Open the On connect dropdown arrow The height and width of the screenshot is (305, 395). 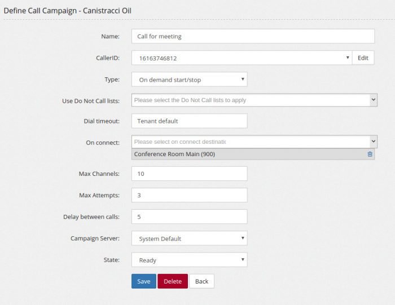click(x=373, y=142)
